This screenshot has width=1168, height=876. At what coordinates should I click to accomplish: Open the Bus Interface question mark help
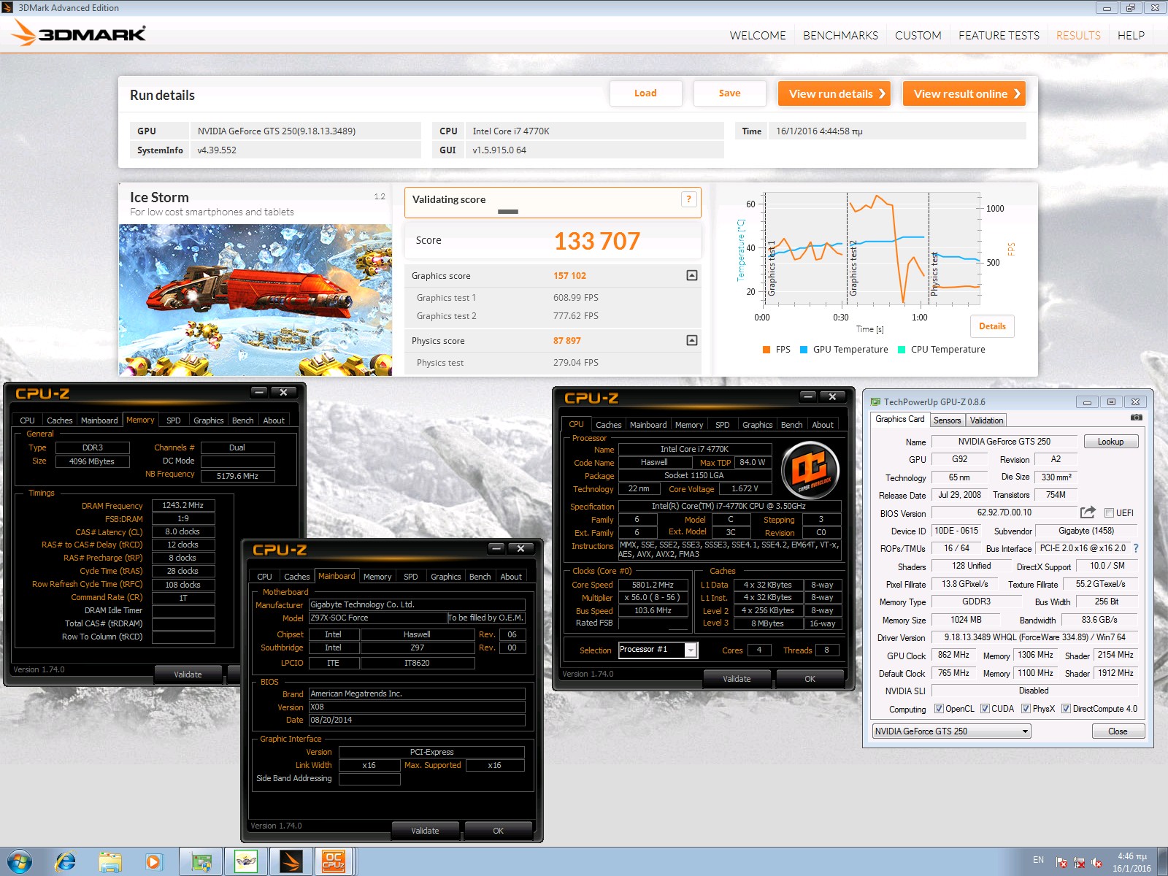tap(1136, 548)
